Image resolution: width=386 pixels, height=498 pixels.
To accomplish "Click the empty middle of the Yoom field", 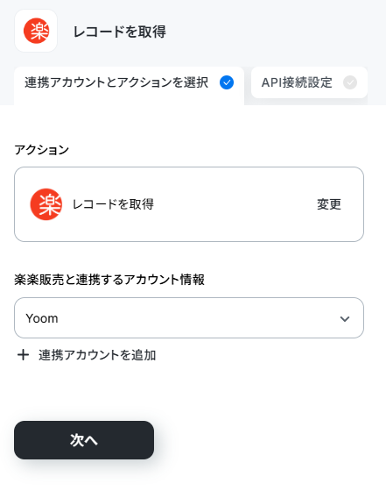I will (197, 318).
